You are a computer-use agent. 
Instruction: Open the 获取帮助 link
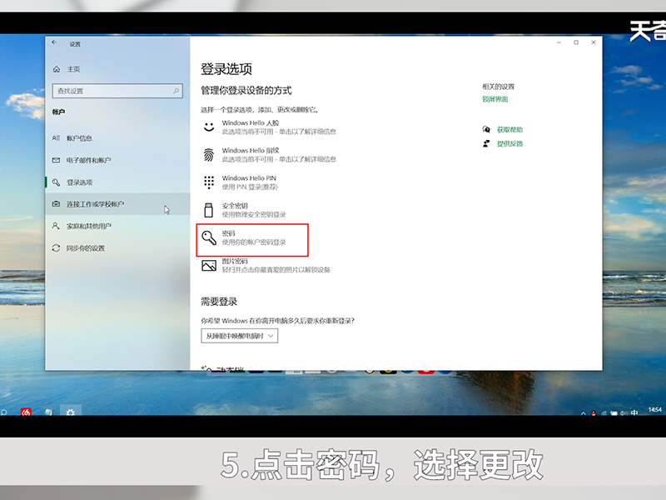(509, 130)
